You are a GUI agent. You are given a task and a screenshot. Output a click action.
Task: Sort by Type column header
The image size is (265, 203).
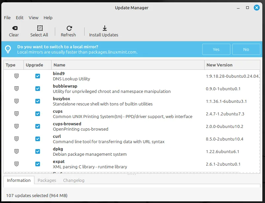[13, 65]
